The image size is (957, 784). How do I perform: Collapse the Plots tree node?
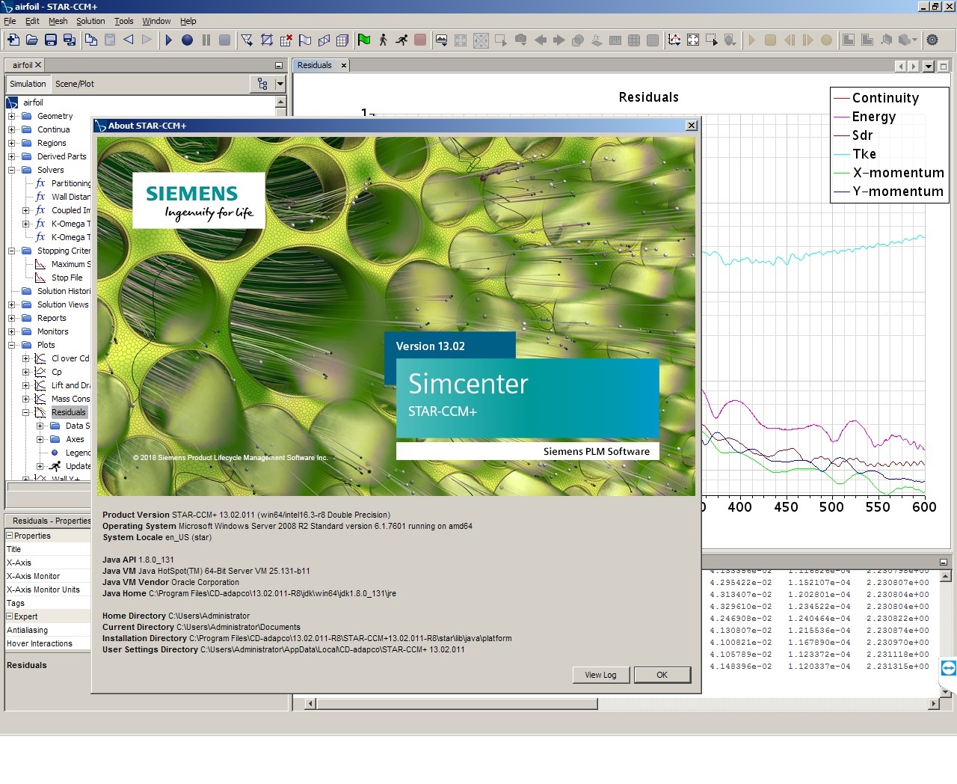pyautogui.click(x=11, y=345)
